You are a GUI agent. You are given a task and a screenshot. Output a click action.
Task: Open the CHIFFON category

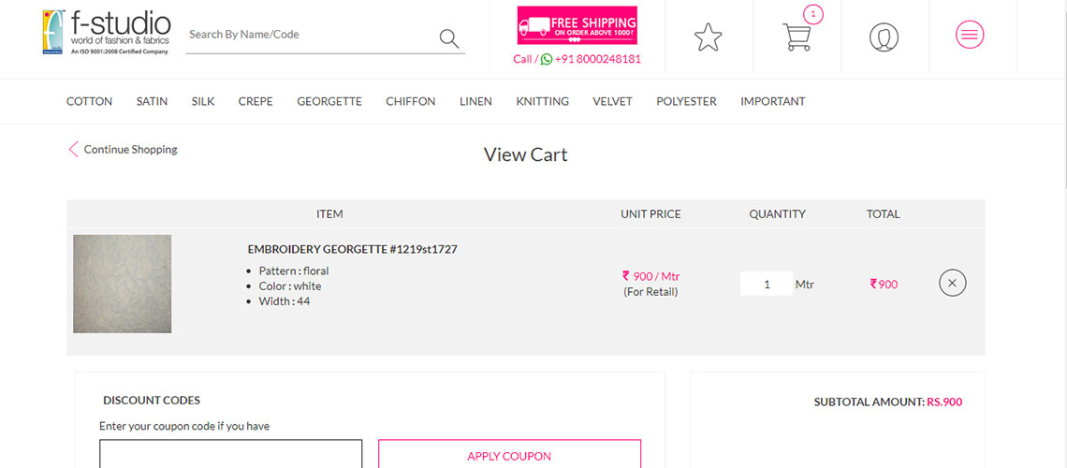[x=410, y=101]
